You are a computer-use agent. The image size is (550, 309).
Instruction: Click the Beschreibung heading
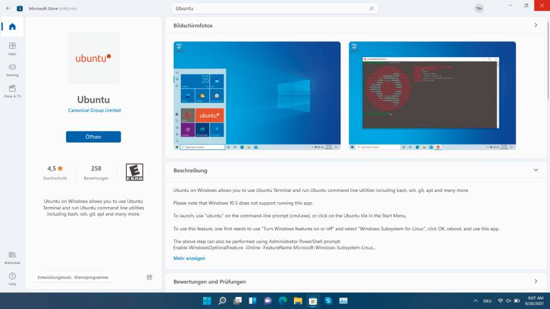190,170
